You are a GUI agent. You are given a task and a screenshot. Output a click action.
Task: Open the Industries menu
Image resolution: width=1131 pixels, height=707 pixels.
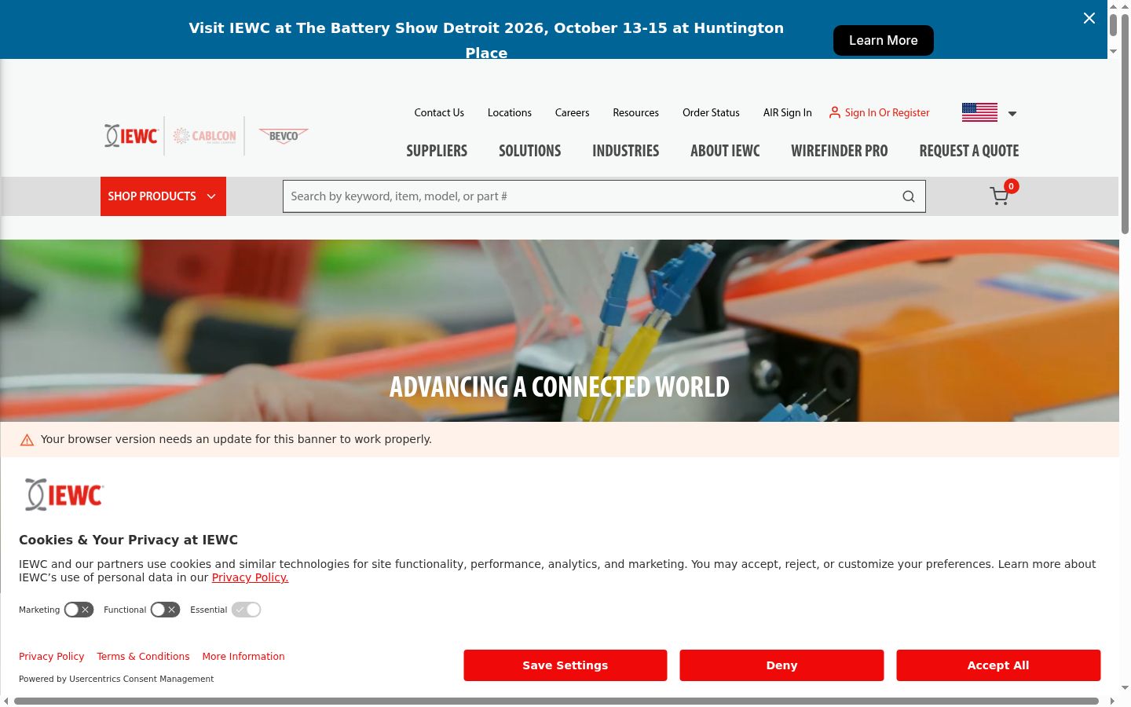coord(626,151)
